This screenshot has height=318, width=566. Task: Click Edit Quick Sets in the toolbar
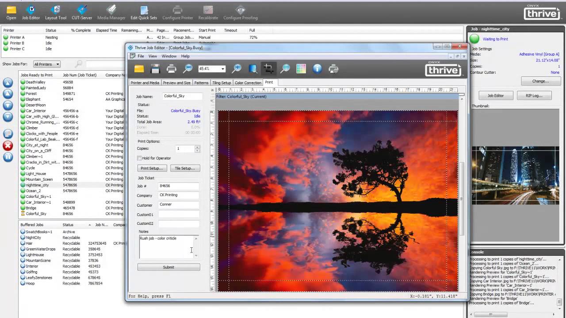pyautogui.click(x=143, y=12)
